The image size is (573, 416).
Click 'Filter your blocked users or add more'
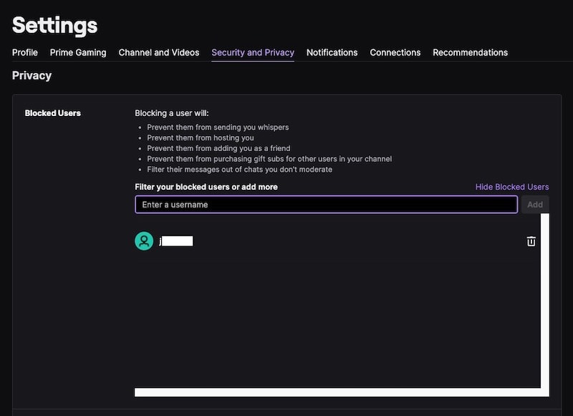pyautogui.click(x=206, y=187)
